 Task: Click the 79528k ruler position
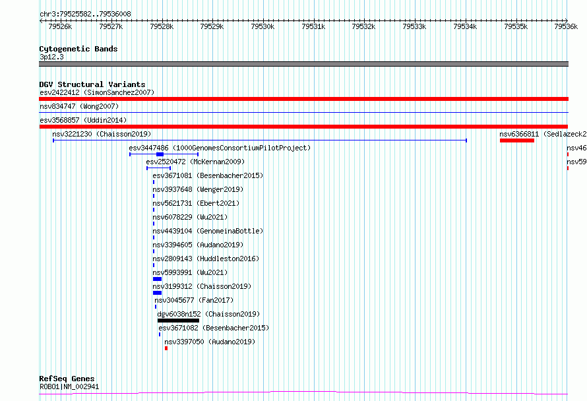tap(162, 26)
